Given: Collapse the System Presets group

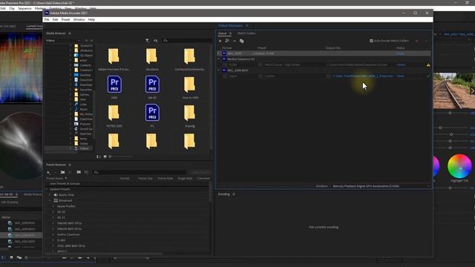Looking at the screenshot, I should [47, 189].
